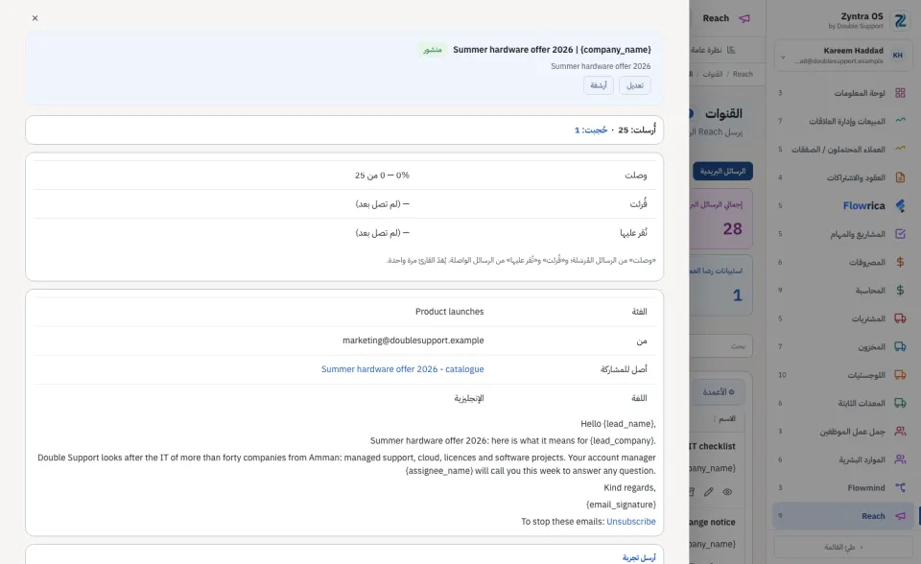Click the Kind regards, line
Image resolution: width=921 pixels, height=564 pixels.
point(629,487)
